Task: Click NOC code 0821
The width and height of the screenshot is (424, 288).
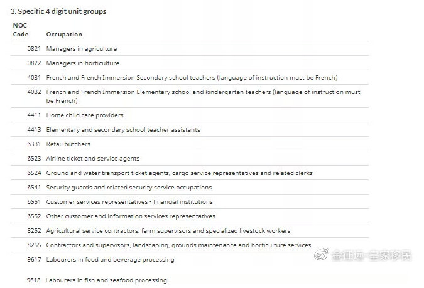Action: pyautogui.click(x=34, y=49)
